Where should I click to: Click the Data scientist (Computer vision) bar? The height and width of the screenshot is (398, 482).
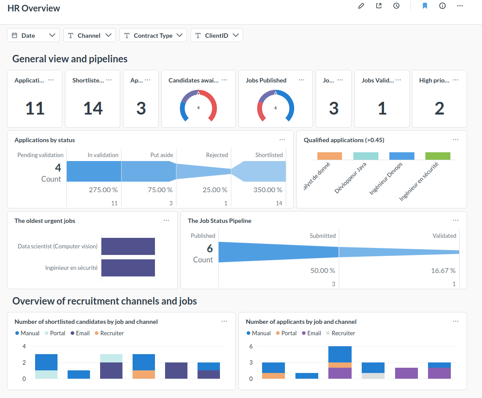(128, 246)
